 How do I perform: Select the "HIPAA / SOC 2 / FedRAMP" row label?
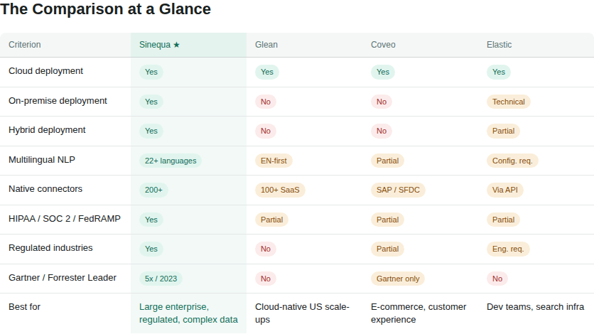pyautogui.click(x=65, y=219)
